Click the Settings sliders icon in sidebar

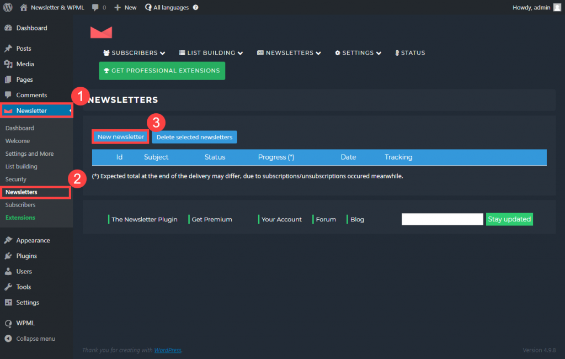(x=8, y=302)
